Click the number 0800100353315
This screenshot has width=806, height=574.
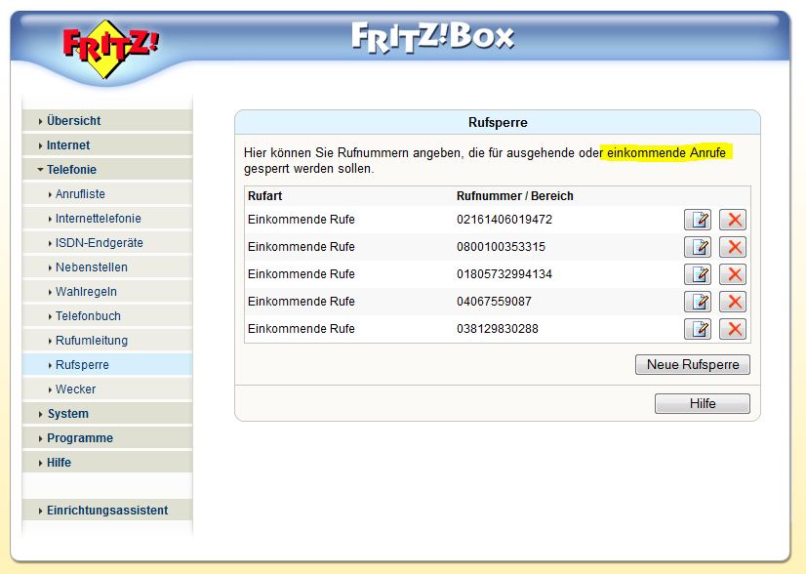(x=501, y=247)
